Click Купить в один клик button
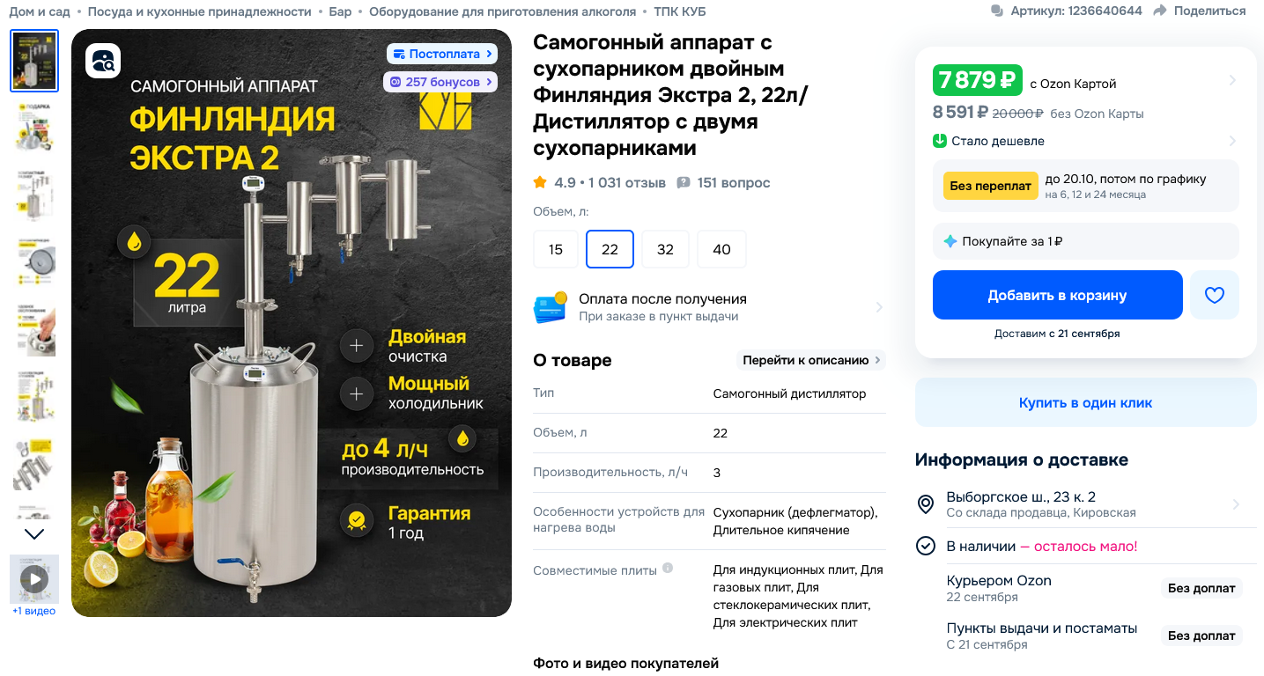 pos(1085,403)
